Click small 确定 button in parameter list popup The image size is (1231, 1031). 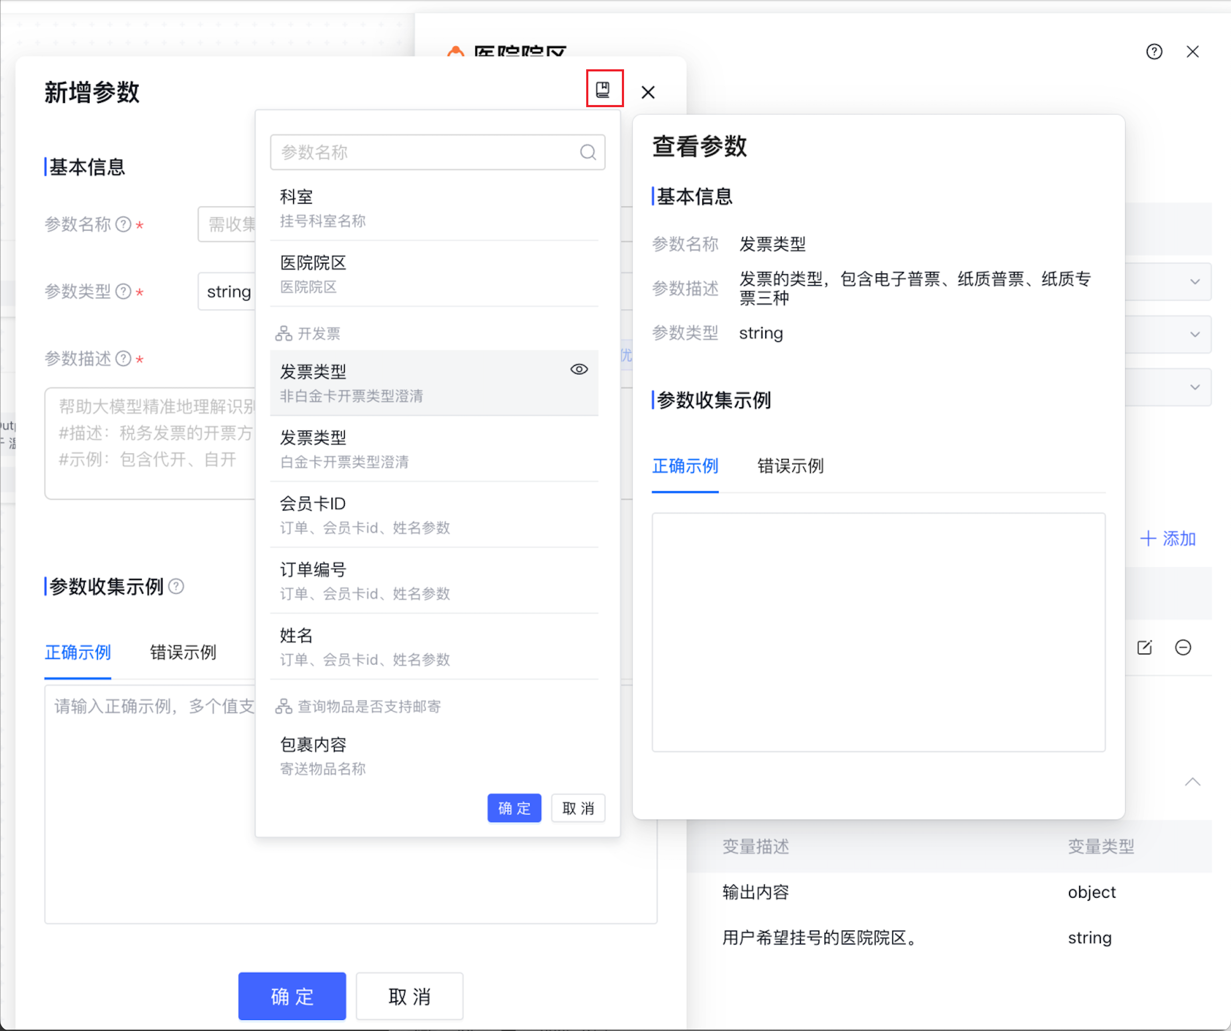[x=514, y=808]
